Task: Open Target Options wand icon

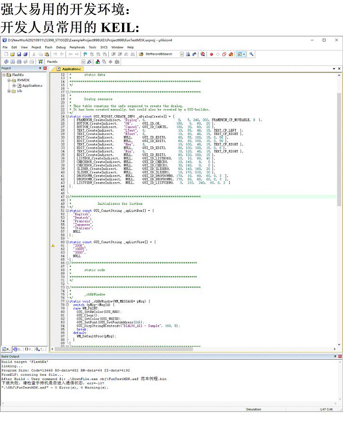Action: coord(89,62)
